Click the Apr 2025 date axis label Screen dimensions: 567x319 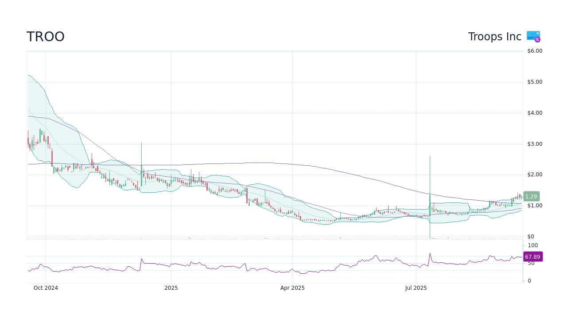pyautogui.click(x=292, y=288)
